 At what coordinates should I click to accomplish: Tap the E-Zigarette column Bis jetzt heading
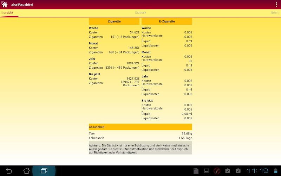147,101
